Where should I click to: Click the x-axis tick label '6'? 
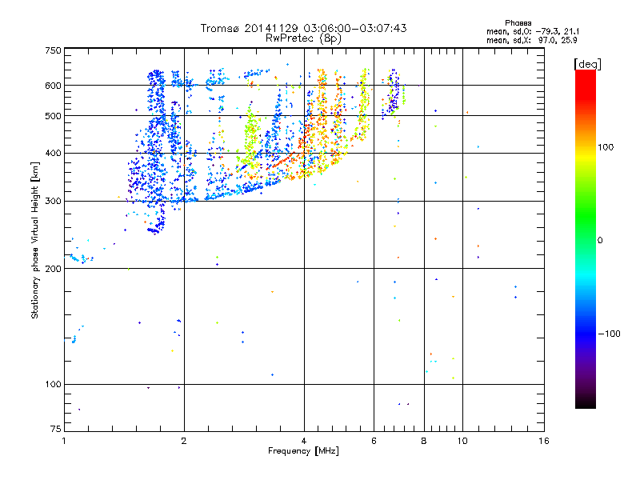374,441
